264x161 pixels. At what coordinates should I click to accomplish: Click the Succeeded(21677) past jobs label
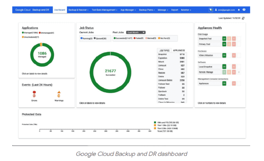pyautogui.click(x=123, y=38)
